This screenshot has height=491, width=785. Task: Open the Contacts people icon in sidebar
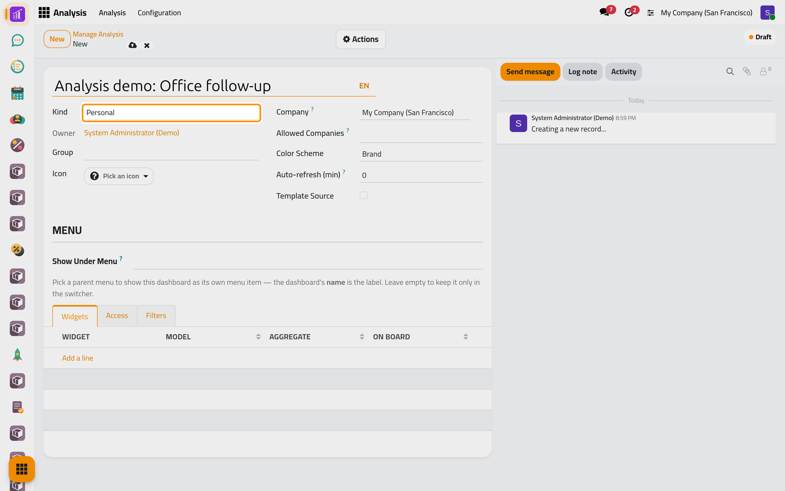click(17, 119)
